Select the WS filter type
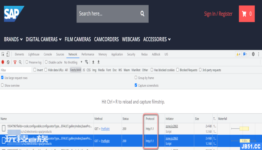 (120, 70)
